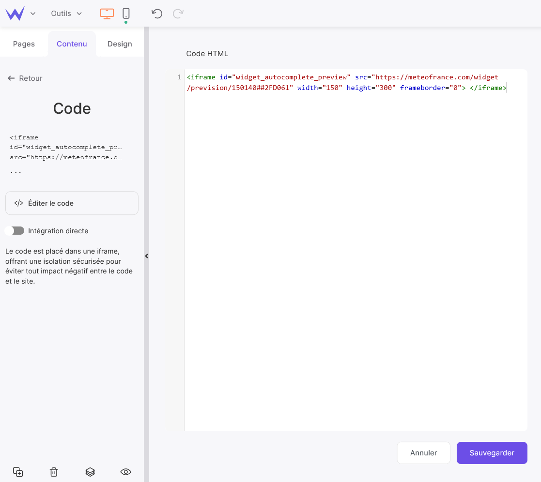This screenshot has width=541, height=482.
Task: Switch to the Design tab
Action: (x=120, y=44)
